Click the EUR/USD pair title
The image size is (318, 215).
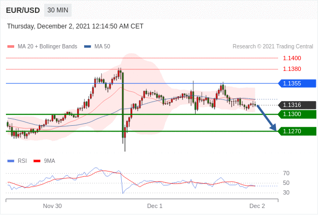point(23,10)
